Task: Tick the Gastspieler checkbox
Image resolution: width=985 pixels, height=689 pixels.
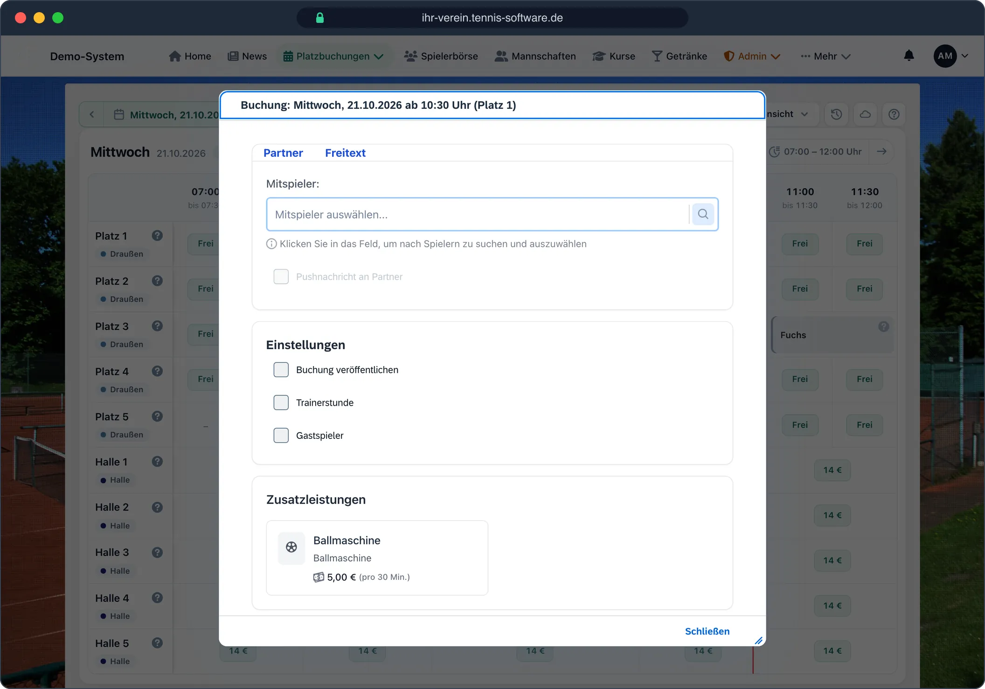Action: [281, 435]
